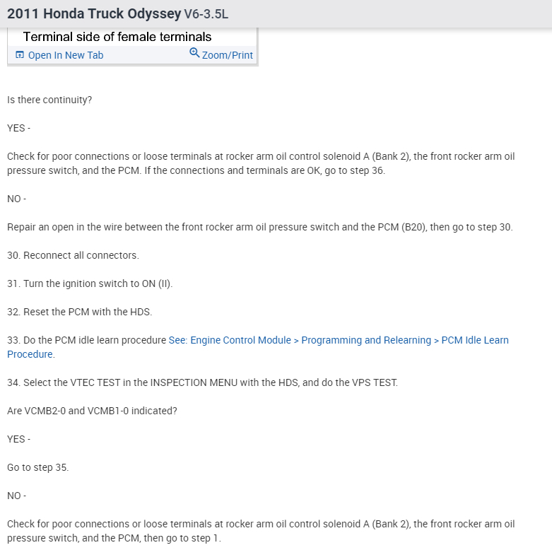Click the 'Are VCMB2-0 and VCMB1-0 indicated?' question
Viewport: 552px width, 550px height.
(x=92, y=411)
